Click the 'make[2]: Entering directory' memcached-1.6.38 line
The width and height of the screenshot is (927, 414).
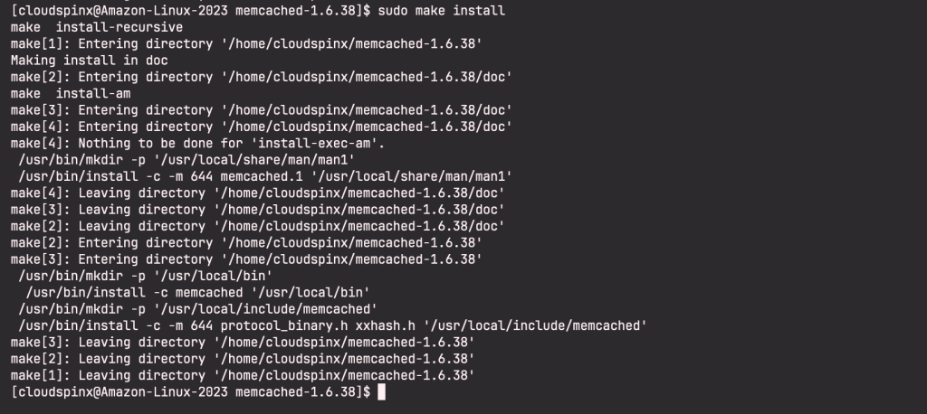click(246, 243)
